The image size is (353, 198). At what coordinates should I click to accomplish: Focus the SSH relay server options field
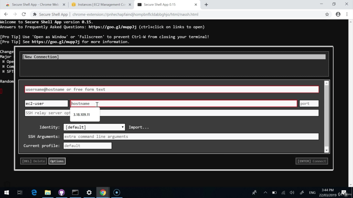[x=172, y=113]
